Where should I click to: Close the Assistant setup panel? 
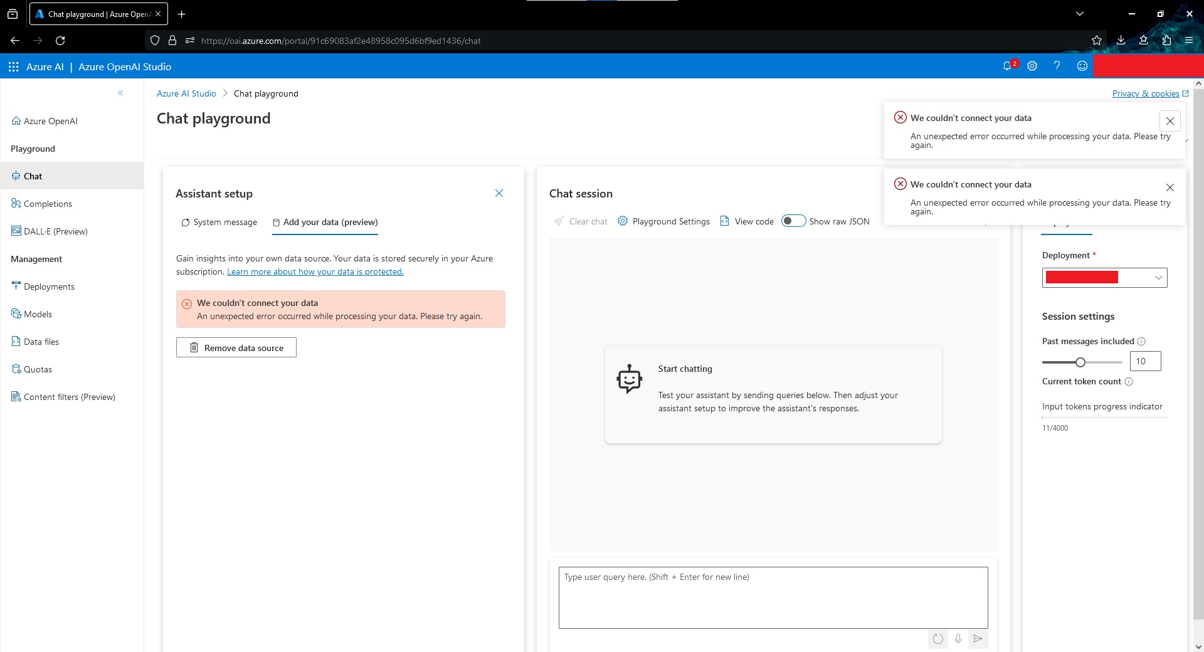point(499,193)
